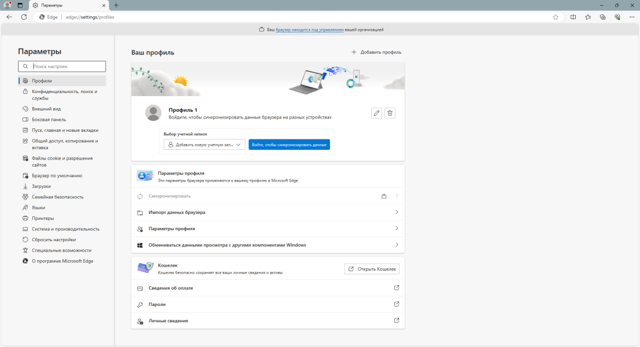This screenshot has height=347, width=640.
Task: Open Боковая панель settings
Action: point(62,120)
